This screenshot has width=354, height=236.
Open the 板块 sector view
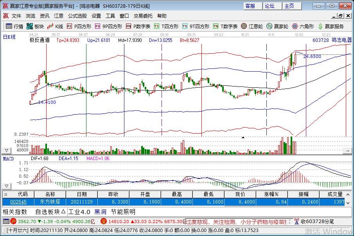(x=35, y=27)
